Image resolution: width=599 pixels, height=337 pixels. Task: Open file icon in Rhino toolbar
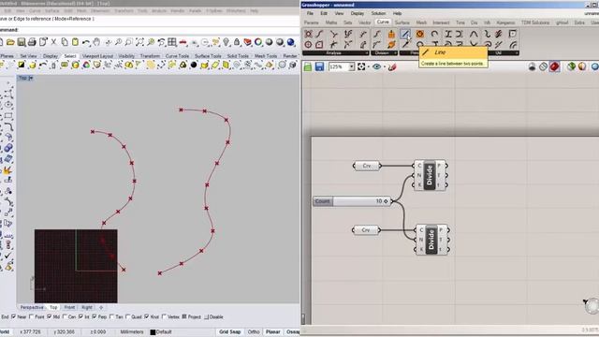10,42
